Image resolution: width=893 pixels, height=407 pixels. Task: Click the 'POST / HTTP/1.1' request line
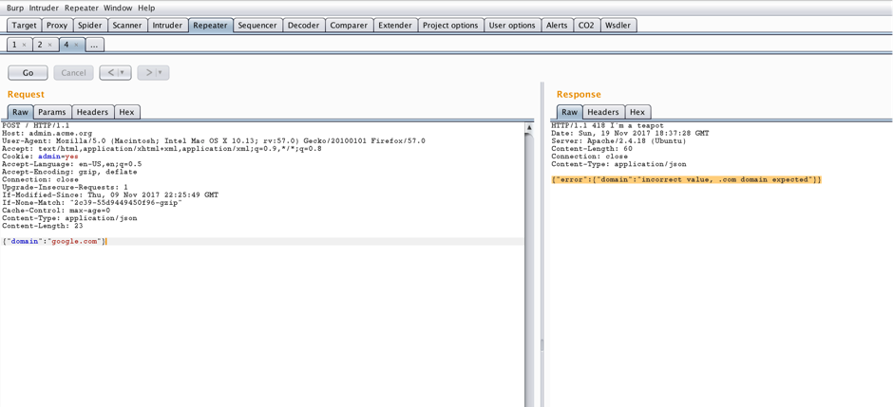pos(36,125)
